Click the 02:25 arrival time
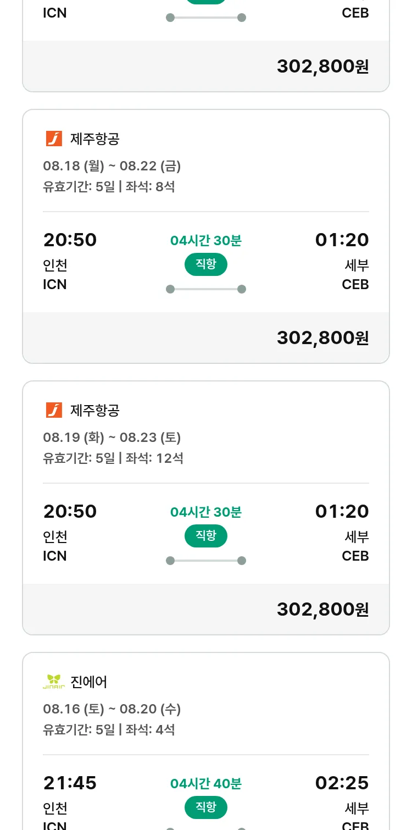Screen dimensions: 412x830 342,783
